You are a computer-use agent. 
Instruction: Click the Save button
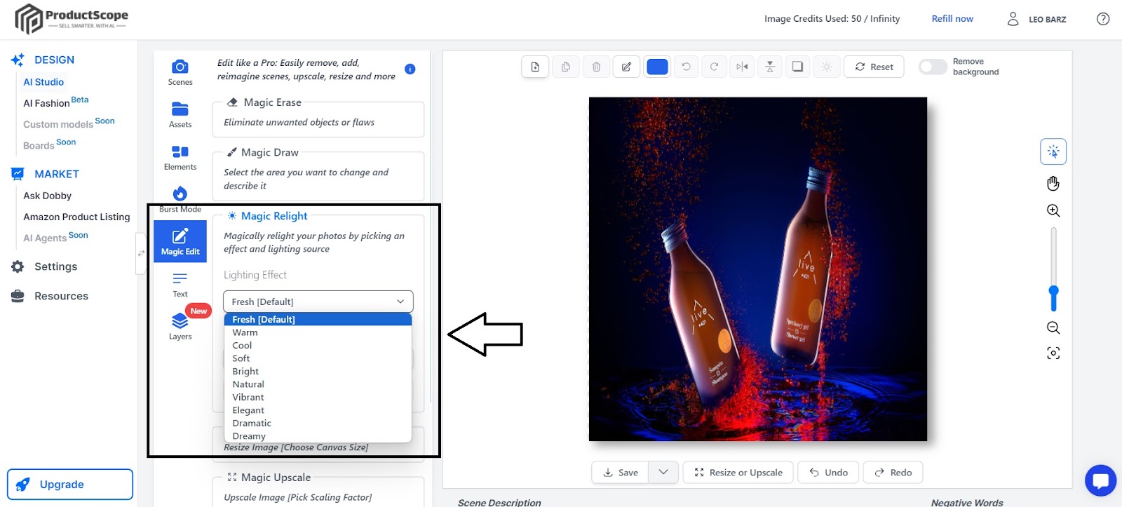point(621,472)
